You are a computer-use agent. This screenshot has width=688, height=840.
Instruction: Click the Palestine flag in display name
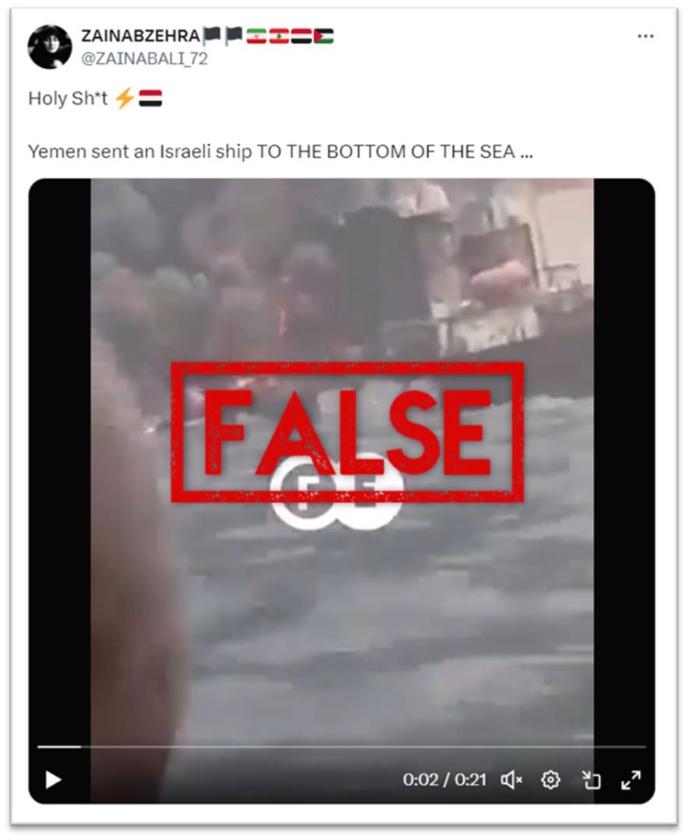point(323,36)
